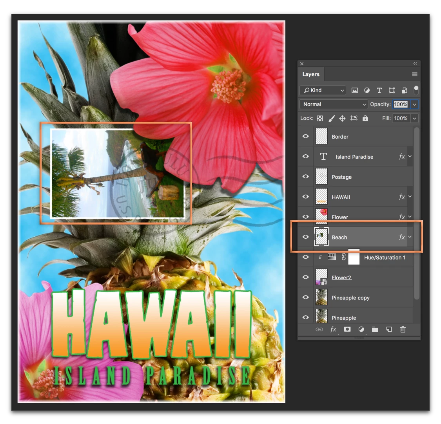Image resolution: width=441 pixels, height=424 pixels.
Task: Create a new layer icon
Action: pos(389,329)
